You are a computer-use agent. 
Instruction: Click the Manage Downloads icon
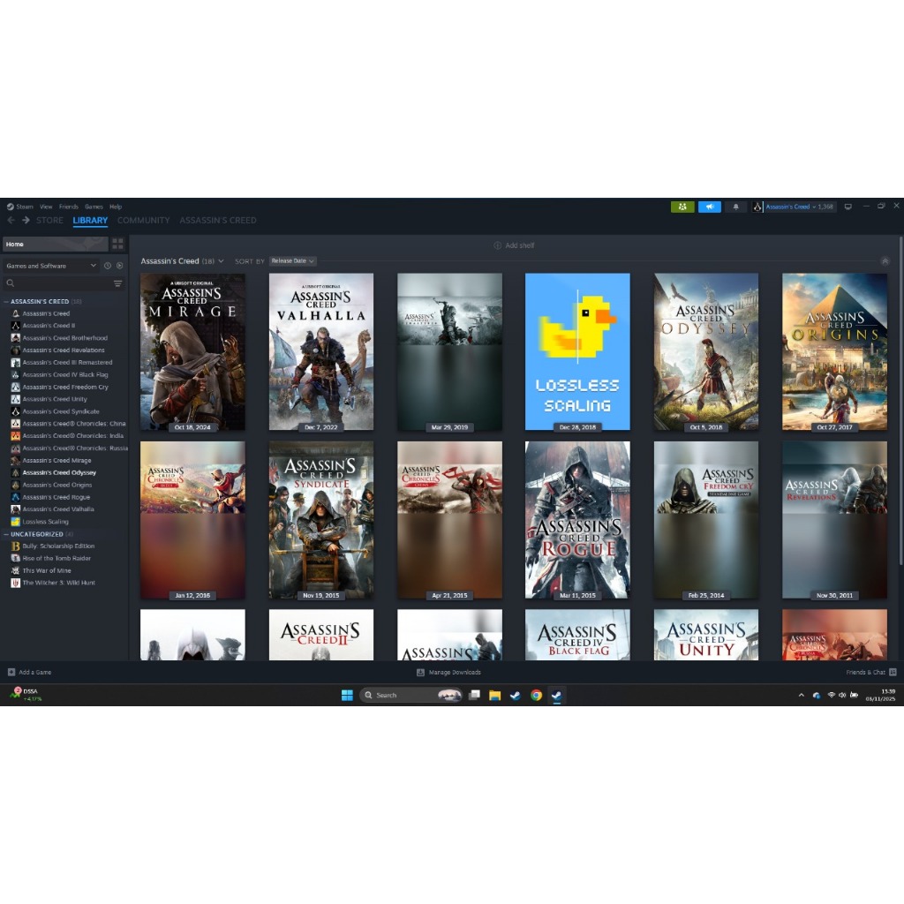[420, 672]
